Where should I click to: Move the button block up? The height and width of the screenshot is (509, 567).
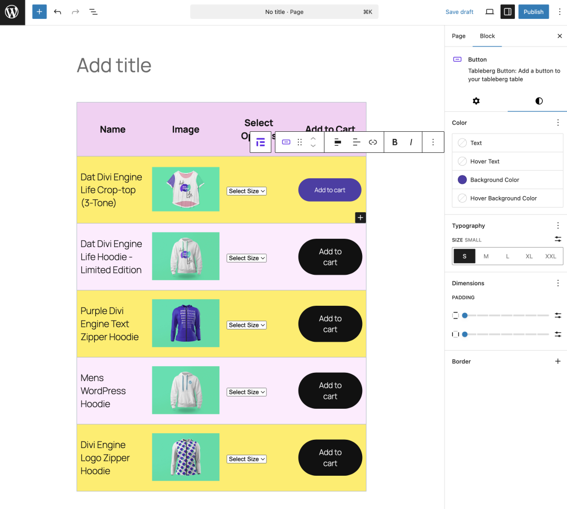(313, 138)
